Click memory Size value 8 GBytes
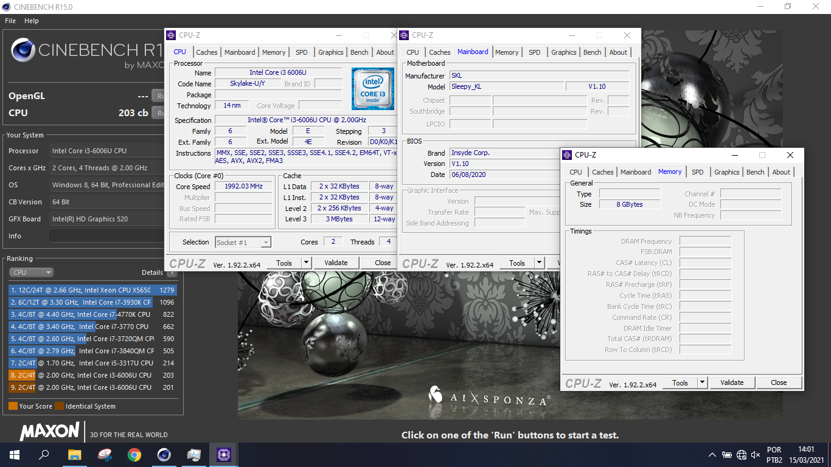Viewport: 831px width, 467px height. pos(630,204)
